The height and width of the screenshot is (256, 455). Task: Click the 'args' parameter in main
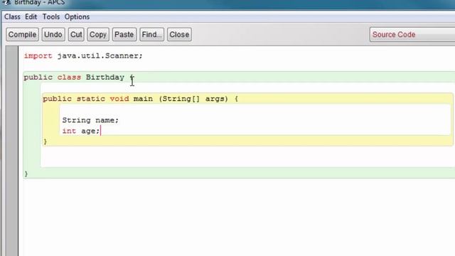(x=215, y=99)
